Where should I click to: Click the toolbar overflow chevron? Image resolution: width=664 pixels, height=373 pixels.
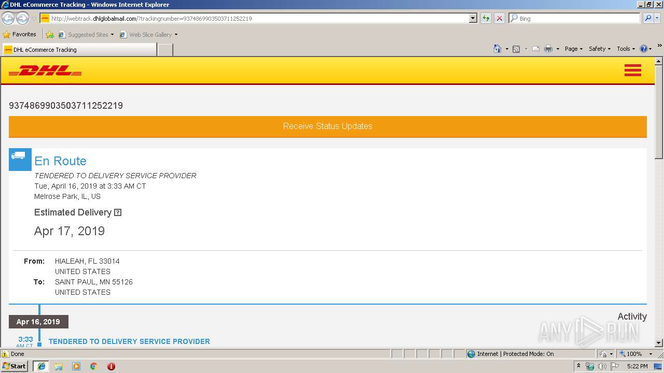[x=659, y=46]
